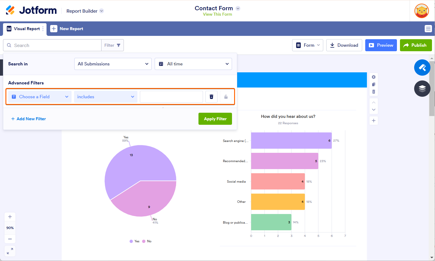Click the Download button

(x=344, y=45)
